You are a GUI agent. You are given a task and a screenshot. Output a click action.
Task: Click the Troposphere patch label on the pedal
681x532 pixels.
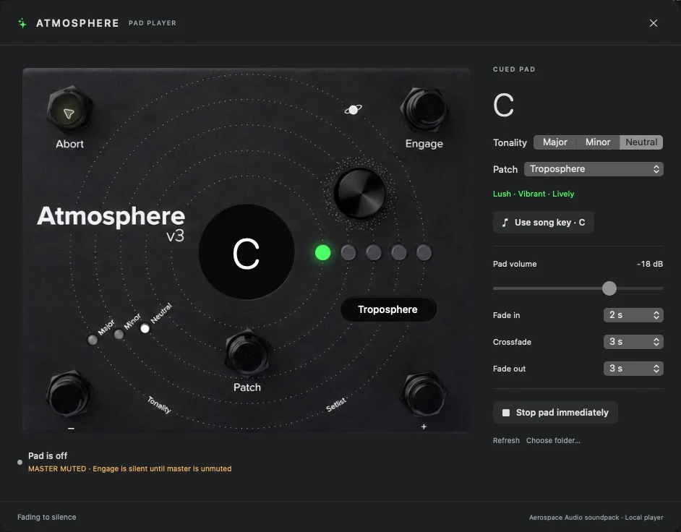pyautogui.click(x=387, y=309)
